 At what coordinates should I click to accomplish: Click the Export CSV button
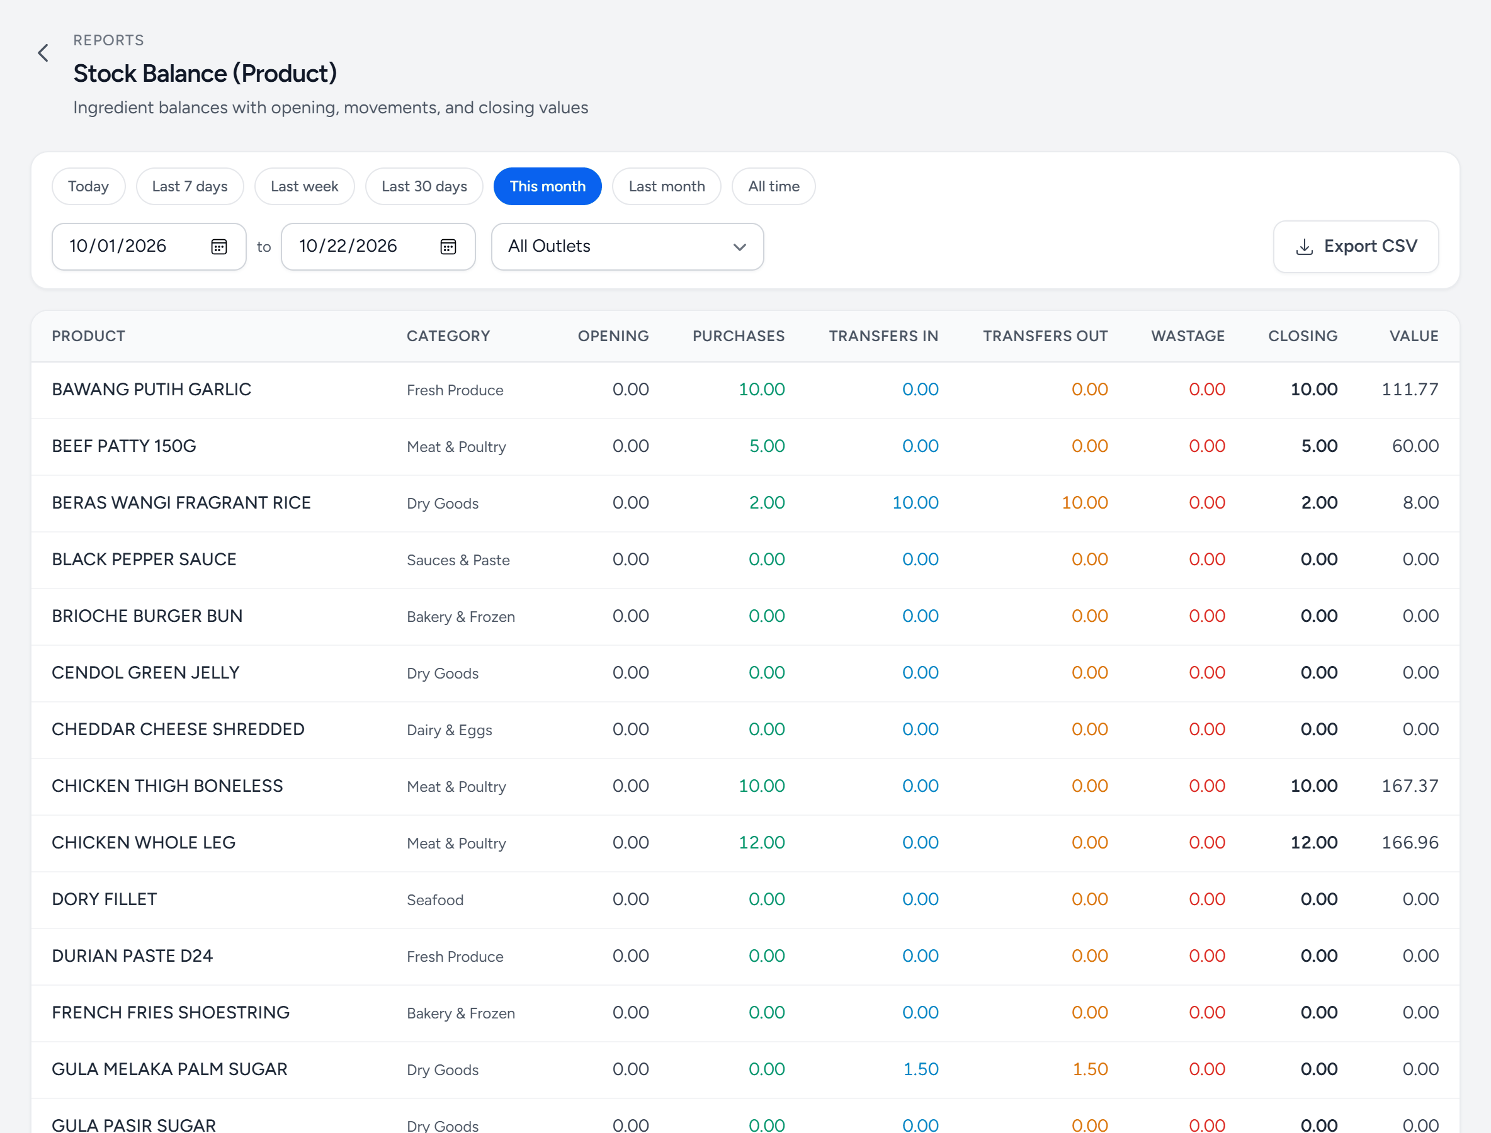click(x=1356, y=247)
